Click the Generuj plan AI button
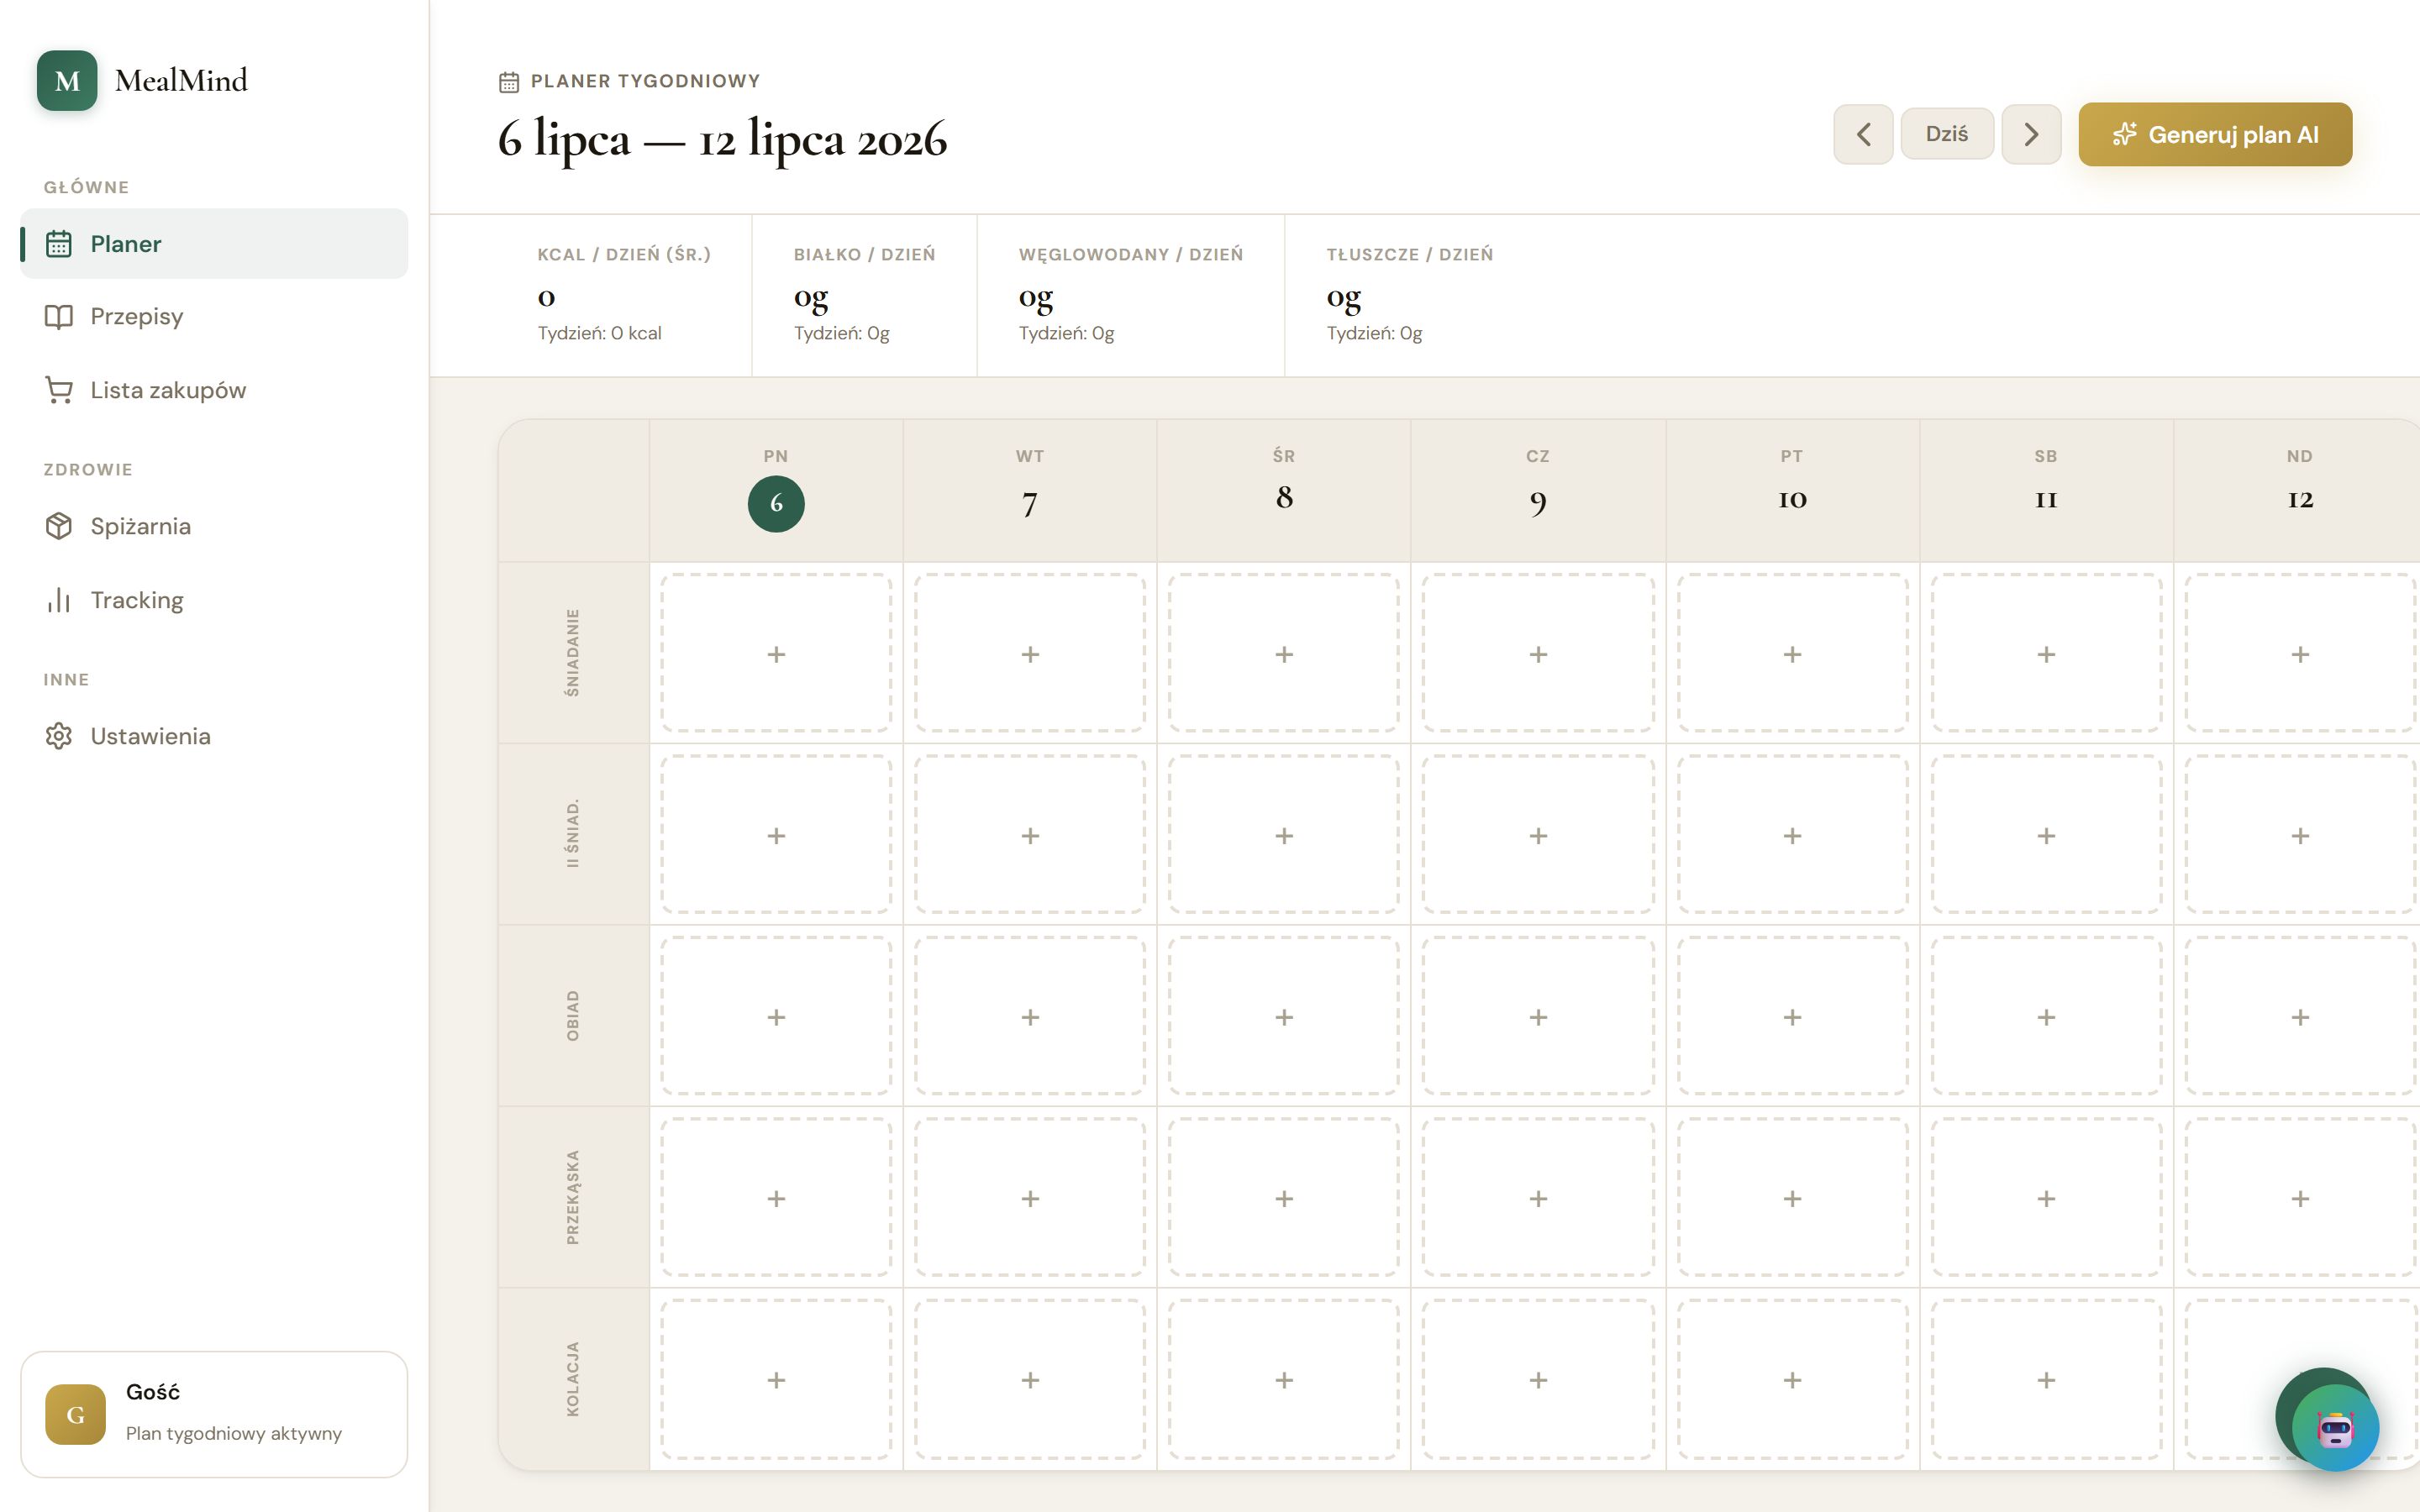The height and width of the screenshot is (1512, 2420). [2215, 134]
